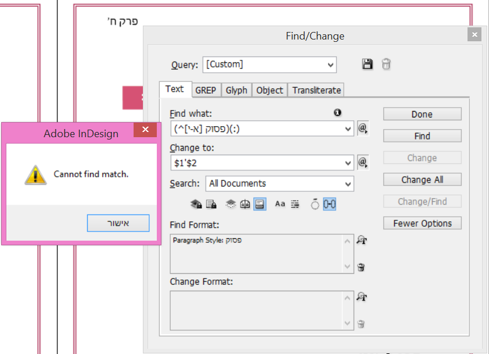Switch to the Text tab

[x=175, y=89]
